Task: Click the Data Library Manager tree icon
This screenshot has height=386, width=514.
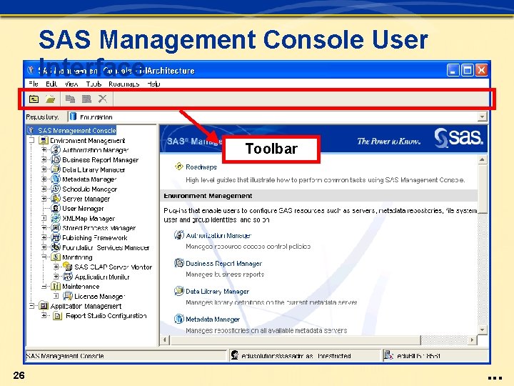Action: click(x=56, y=169)
